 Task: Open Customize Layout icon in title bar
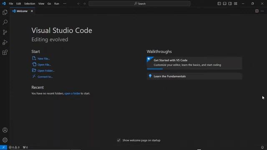click(x=235, y=4)
